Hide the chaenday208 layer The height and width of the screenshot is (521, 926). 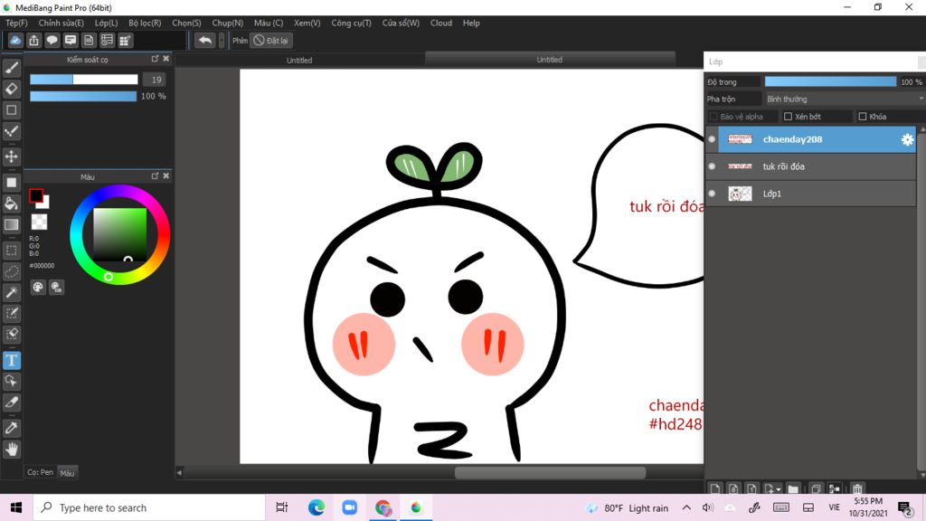point(712,139)
